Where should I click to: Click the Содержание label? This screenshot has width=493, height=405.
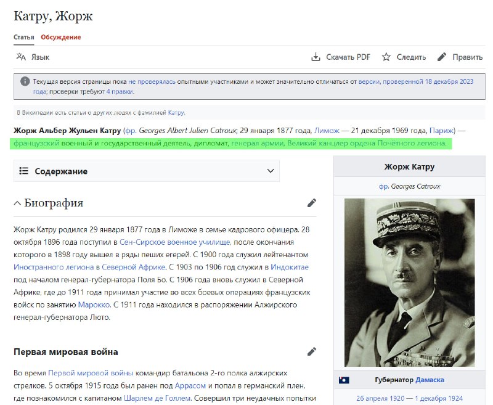(61, 171)
